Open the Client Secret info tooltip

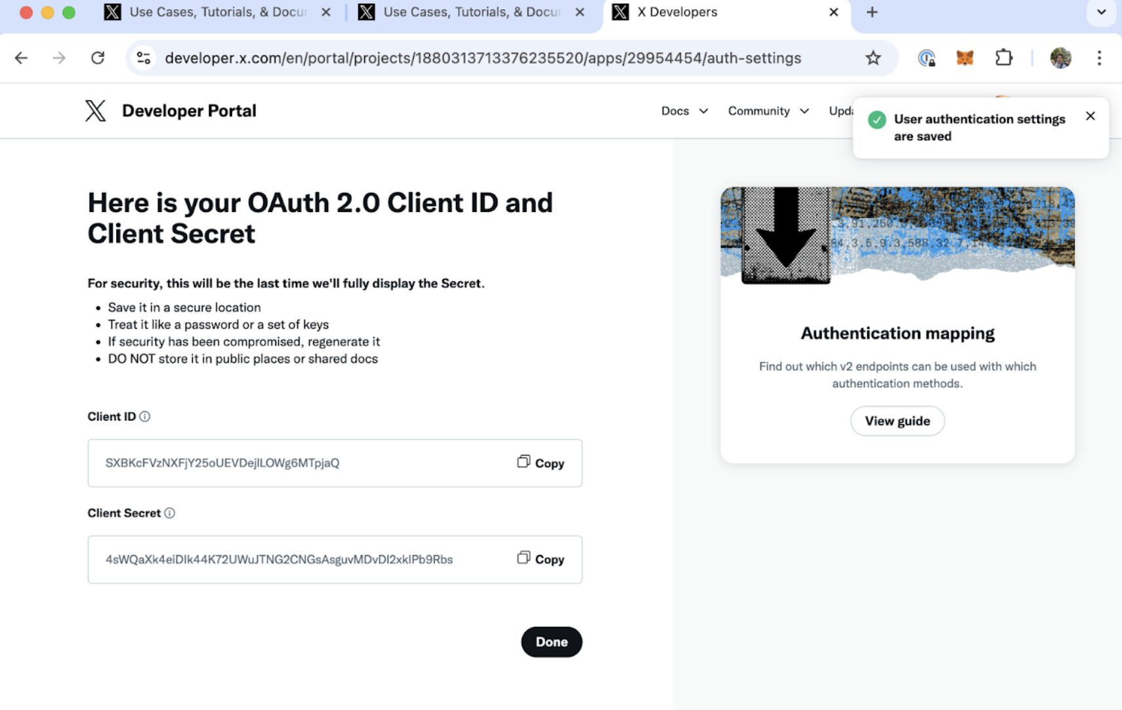pos(169,512)
